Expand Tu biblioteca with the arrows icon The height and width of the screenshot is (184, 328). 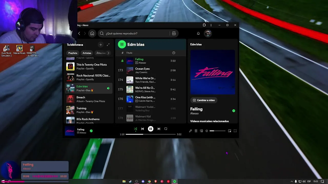108,45
